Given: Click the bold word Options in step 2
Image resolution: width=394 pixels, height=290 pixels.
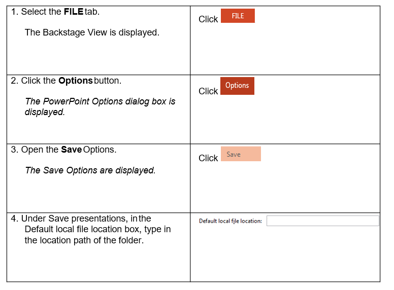Looking at the screenshot, I should [76, 81].
